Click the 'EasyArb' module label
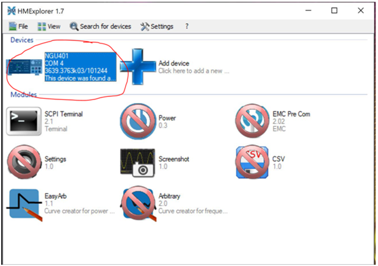 coord(56,196)
